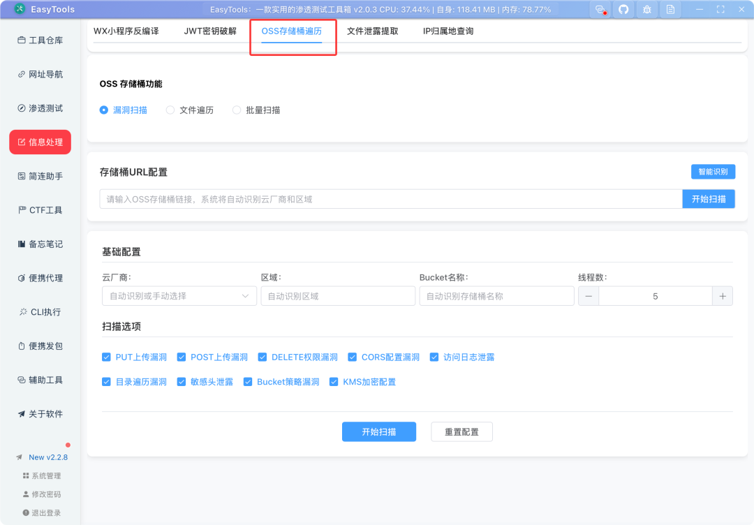754x525 pixels.
Task: Go to 网址导航 in the sidebar
Action: pos(40,74)
